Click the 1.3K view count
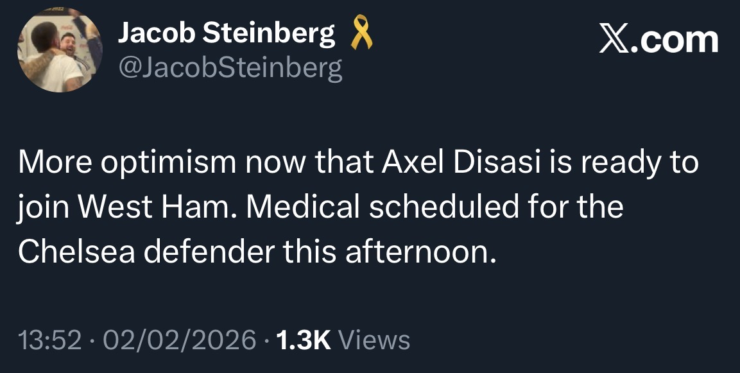This screenshot has width=740, height=373. tap(304, 340)
